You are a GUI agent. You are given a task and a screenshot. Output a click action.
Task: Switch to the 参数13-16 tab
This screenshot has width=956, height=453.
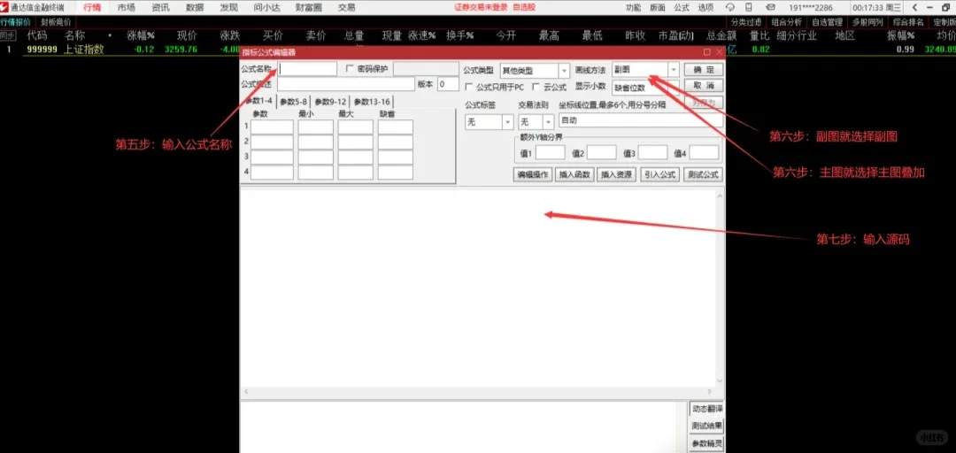tap(372, 102)
